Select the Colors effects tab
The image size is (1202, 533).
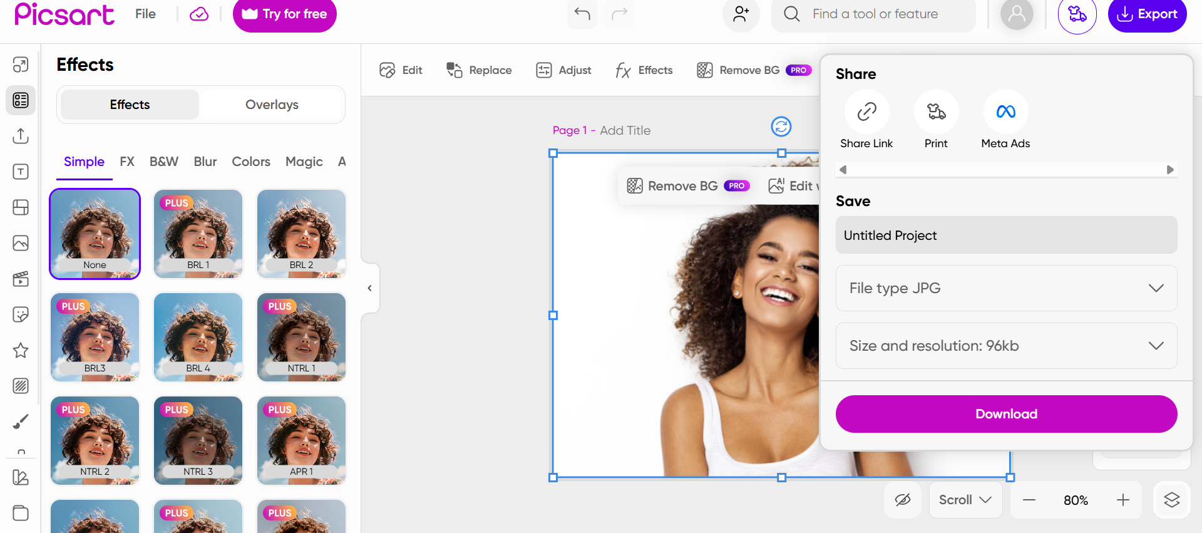[251, 162]
